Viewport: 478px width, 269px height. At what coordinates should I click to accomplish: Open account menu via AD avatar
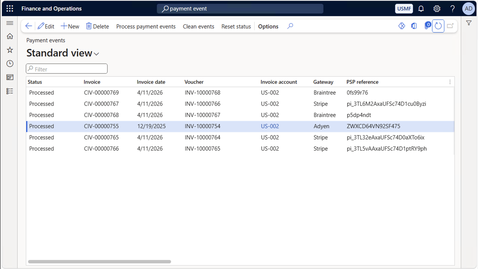tap(468, 8)
